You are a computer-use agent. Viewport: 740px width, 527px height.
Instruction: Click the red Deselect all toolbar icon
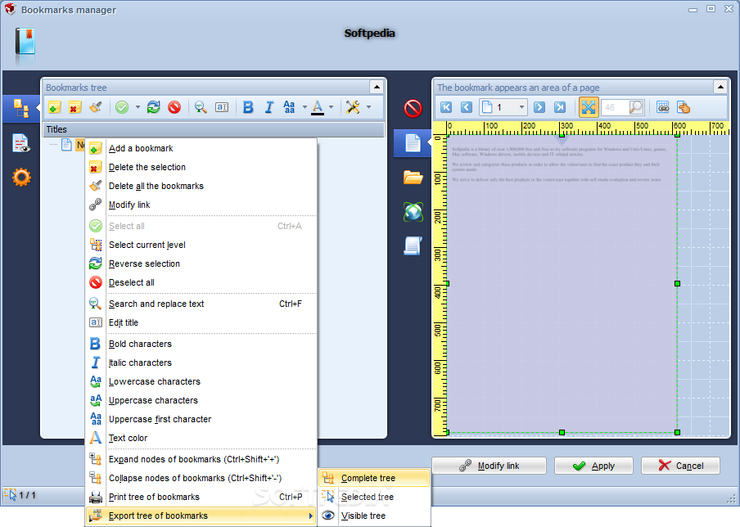coord(174,107)
